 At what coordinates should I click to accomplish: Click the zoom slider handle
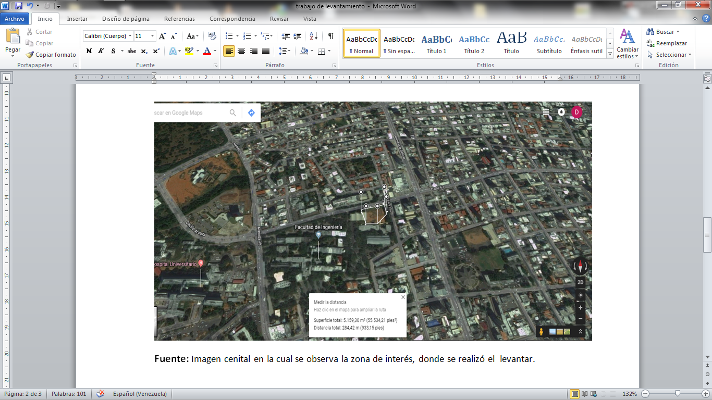point(677,393)
